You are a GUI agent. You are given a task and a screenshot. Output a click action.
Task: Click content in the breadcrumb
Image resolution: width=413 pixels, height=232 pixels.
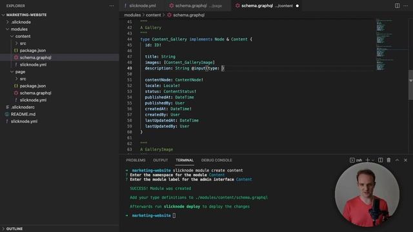pyautogui.click(x=154, y=15)
